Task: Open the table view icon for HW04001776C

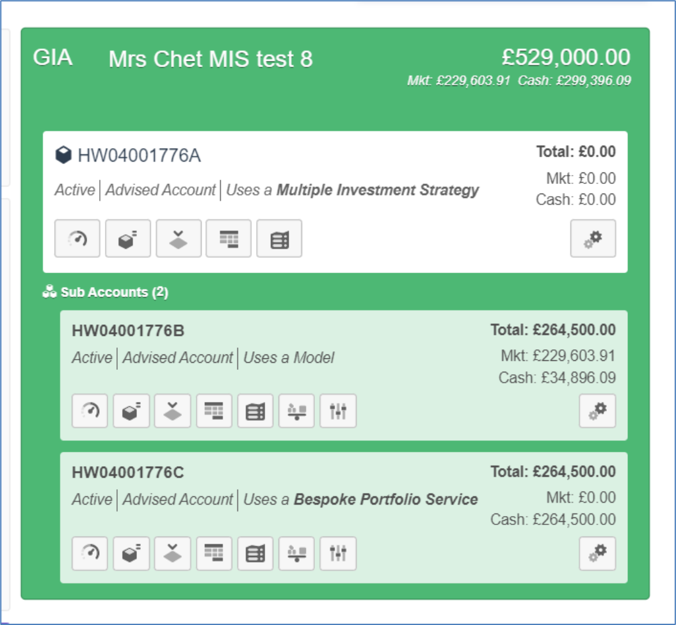Action: click(x=214, y=554)
